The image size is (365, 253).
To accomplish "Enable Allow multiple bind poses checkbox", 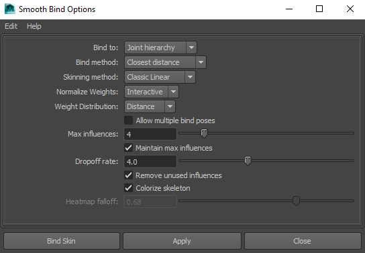I will coord(129,120).
